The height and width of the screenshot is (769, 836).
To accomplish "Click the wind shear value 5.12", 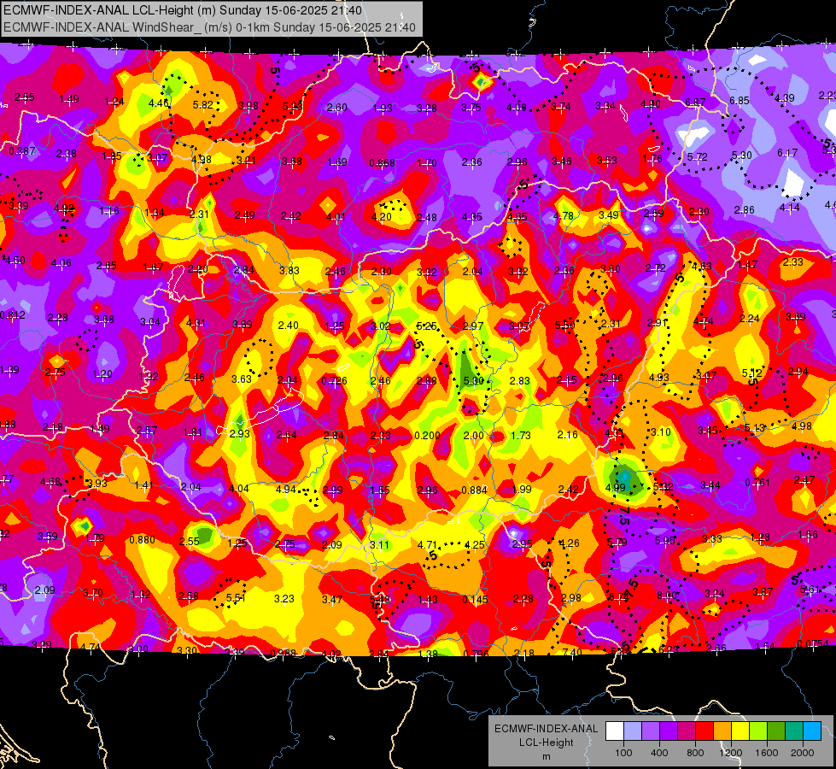I will pyautogui.click(x=751, y=373).
